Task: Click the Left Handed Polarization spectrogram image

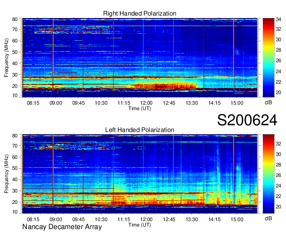Action: pos(140,174)
